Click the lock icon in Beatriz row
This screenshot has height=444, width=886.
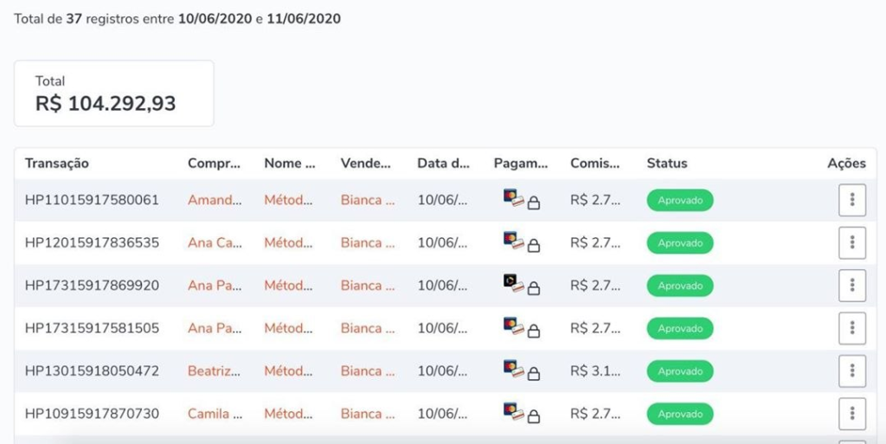click(533, 373)
